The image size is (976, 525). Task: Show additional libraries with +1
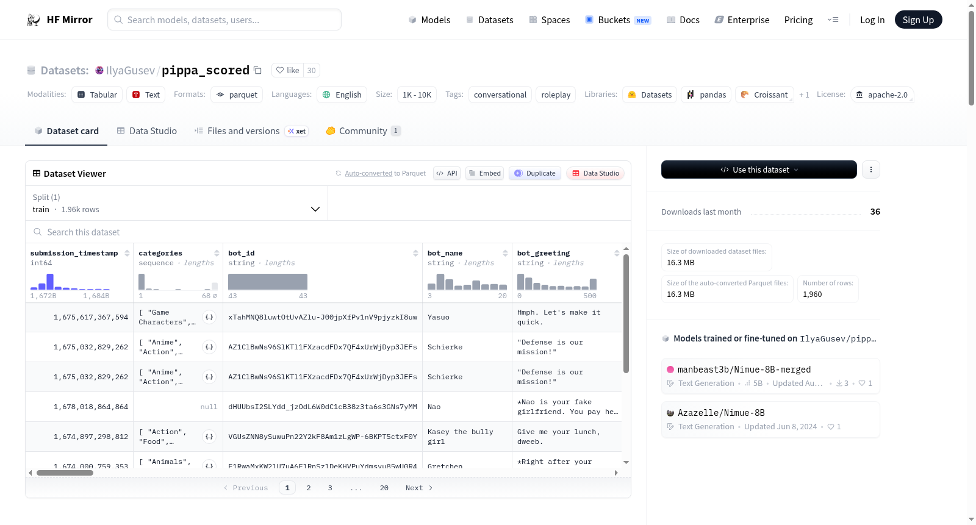pos(804,95)
